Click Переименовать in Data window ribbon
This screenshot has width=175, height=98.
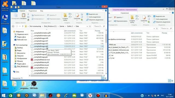tap(54, 19)
